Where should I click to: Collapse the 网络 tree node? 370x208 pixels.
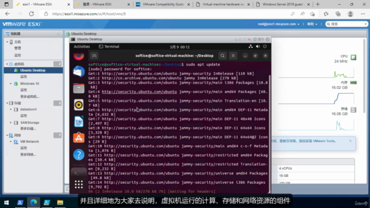pyautogui.click(x=7, y=135)
